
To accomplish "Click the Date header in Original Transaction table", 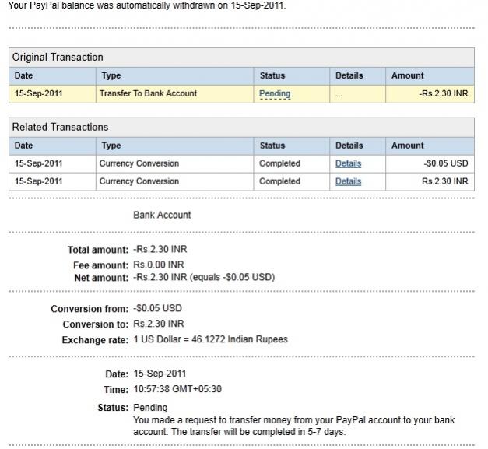I will [x=24, y=75].
